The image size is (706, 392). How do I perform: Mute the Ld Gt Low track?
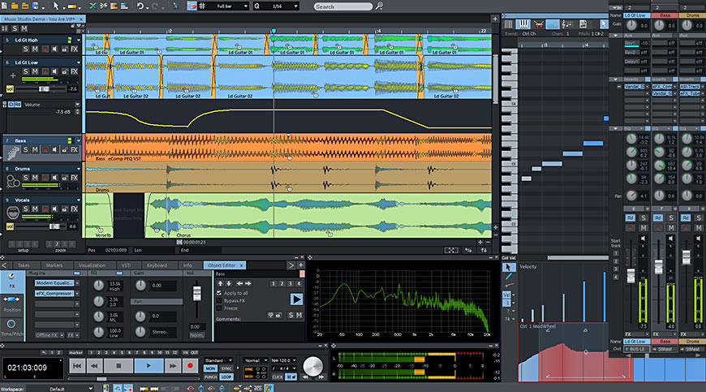(35, 71)
